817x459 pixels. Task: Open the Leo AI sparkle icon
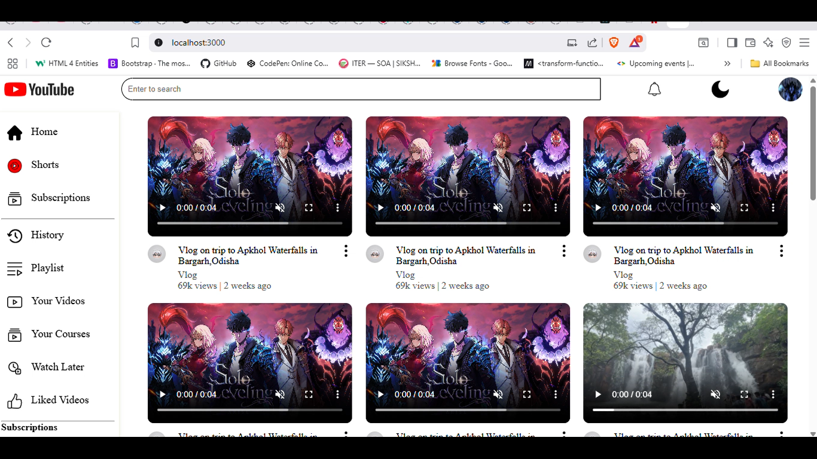coord(768,42)
